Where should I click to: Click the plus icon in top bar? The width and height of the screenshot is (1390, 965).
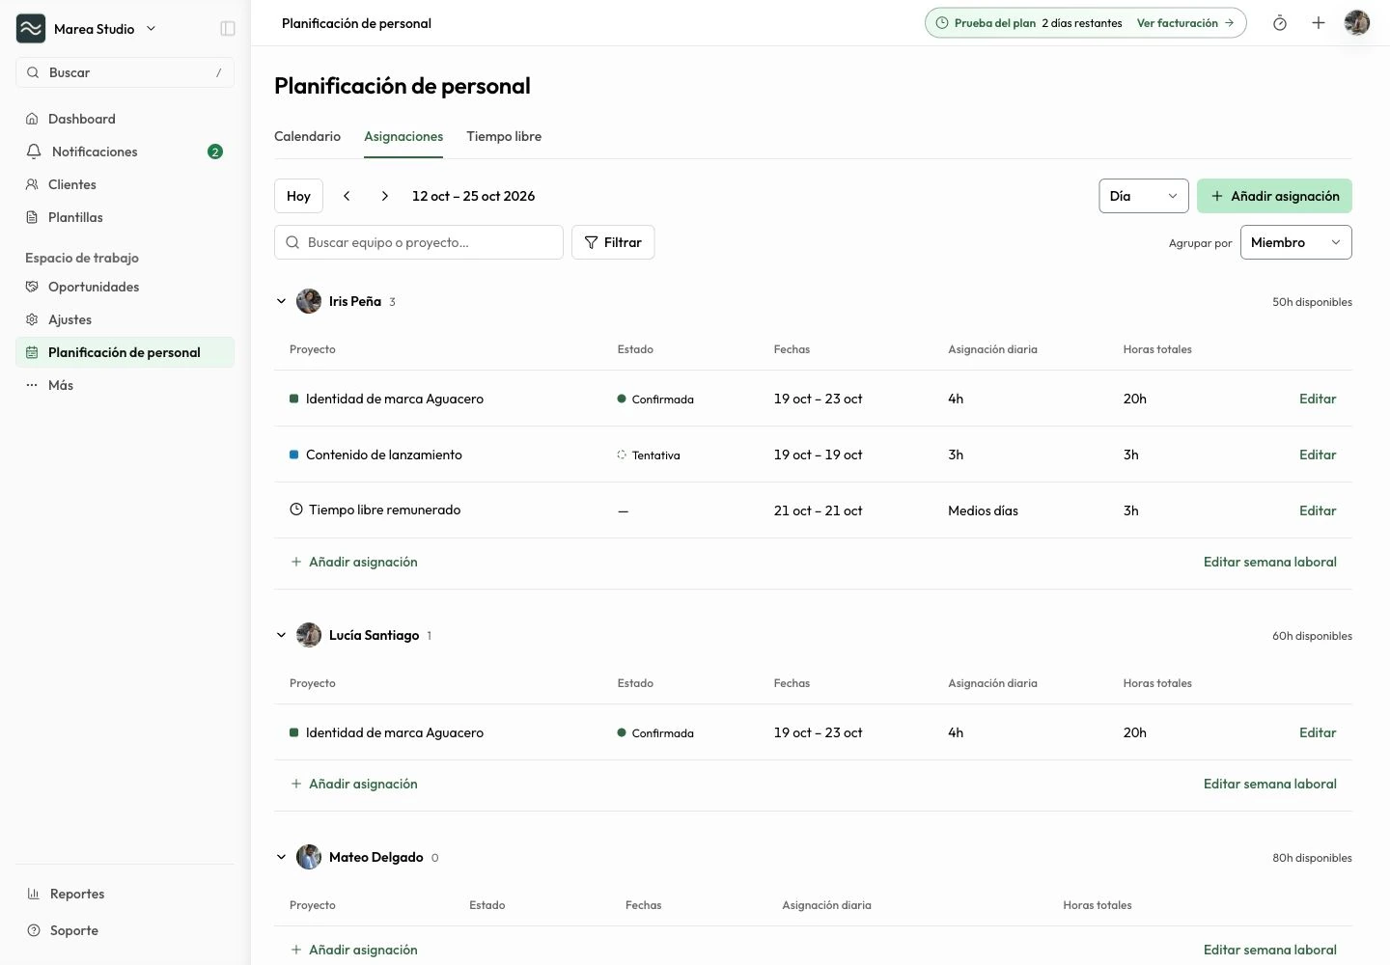(x=1319, y=23)
